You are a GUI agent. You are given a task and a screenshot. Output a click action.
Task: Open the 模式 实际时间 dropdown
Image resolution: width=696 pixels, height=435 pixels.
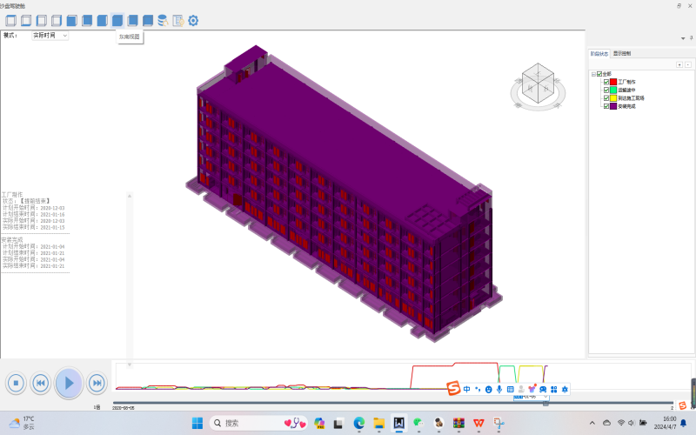[50, 36]
